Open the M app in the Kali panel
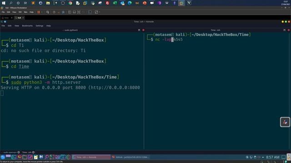The image size is (291, 163). point(41,157)
